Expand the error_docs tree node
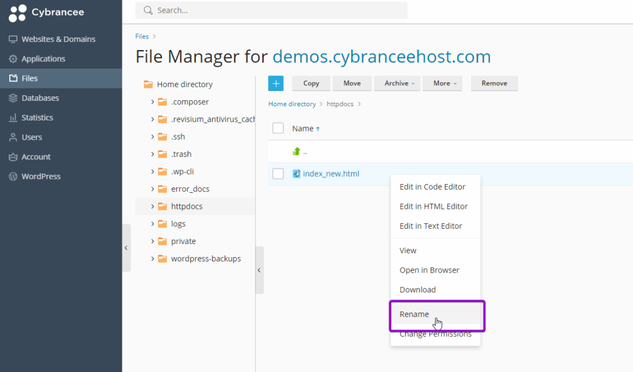The image size is (633, 372). click(x=152, y=189)
